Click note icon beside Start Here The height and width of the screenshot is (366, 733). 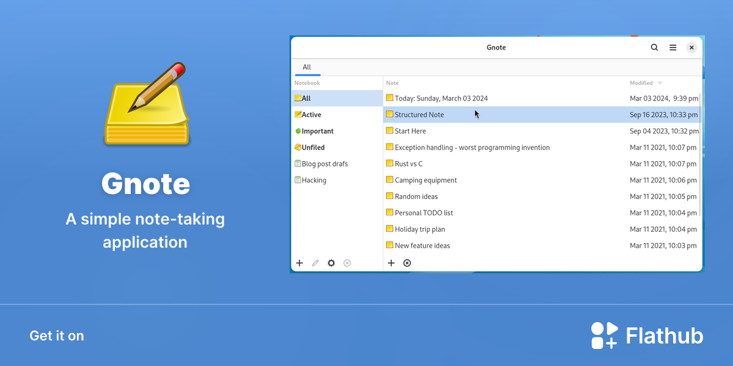[x=390, y=131]
